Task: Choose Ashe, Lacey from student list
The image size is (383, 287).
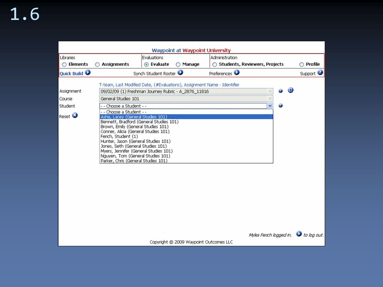Action: (x=186, y=117)
